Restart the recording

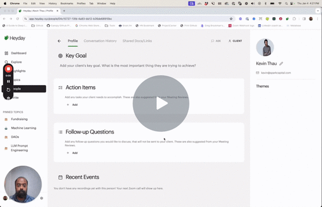[x=9, y=90]
